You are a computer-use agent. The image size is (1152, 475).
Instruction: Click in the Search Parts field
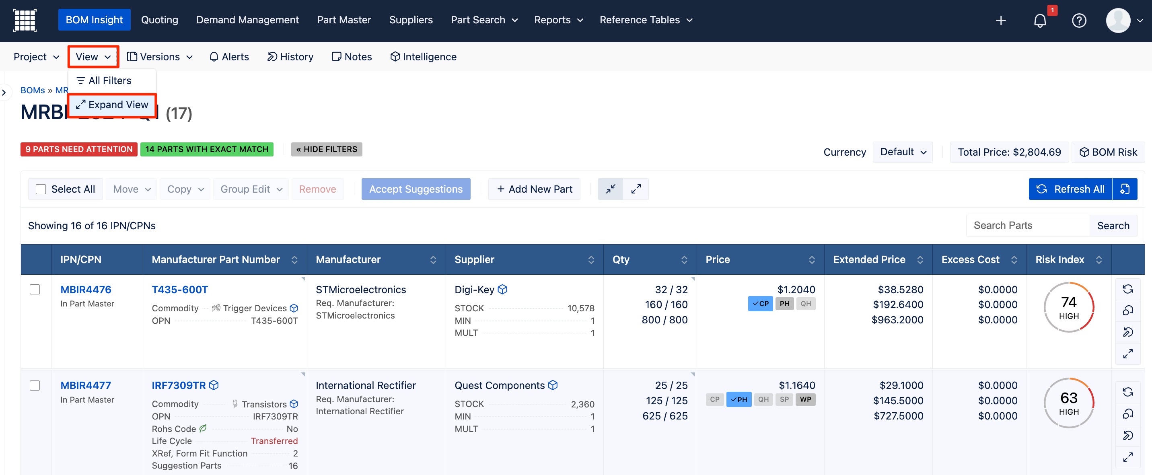click(1027, 225)
